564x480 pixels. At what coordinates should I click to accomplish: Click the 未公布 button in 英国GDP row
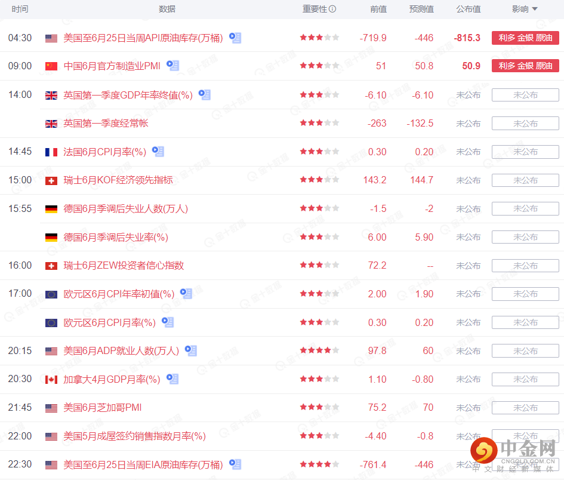[x=525, y=95]
